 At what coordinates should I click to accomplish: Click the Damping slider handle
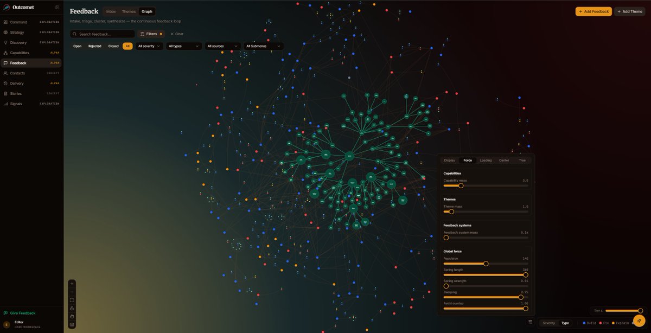click(521, 297)
